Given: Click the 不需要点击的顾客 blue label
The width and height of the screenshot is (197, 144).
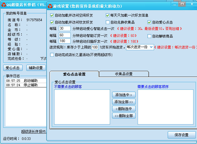Looking at the screenshot, I should click(x=68, y=87).
